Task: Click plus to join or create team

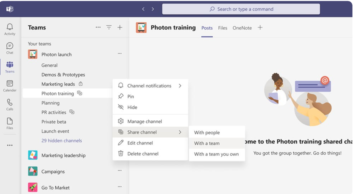Action: click(120, 27)
